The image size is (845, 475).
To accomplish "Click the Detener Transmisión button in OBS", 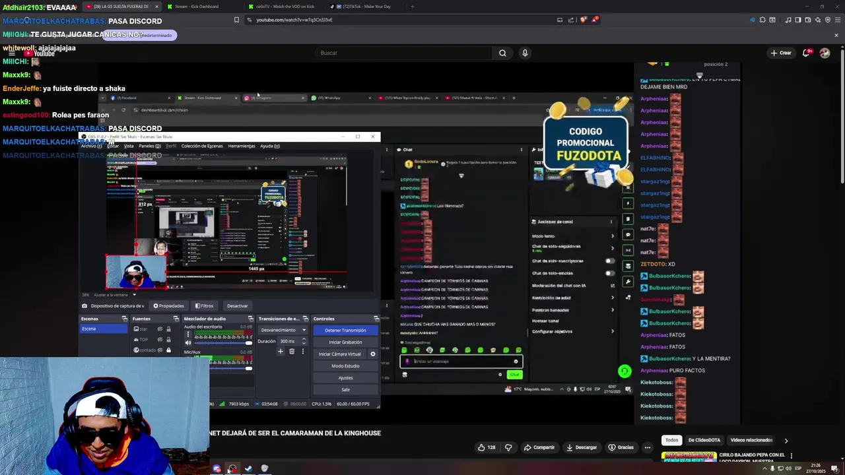I will tap(345, 330).
